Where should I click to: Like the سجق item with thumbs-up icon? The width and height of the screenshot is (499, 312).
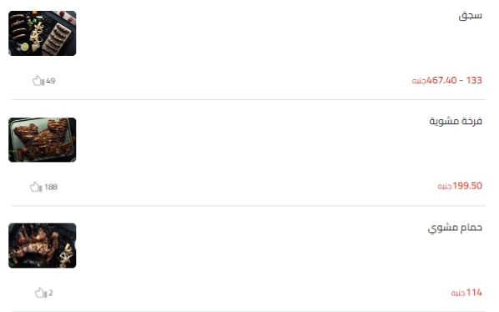(x=38, y=81)
